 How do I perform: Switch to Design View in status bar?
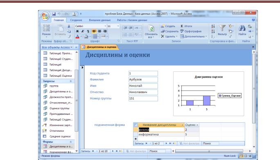tap(251, 156)
